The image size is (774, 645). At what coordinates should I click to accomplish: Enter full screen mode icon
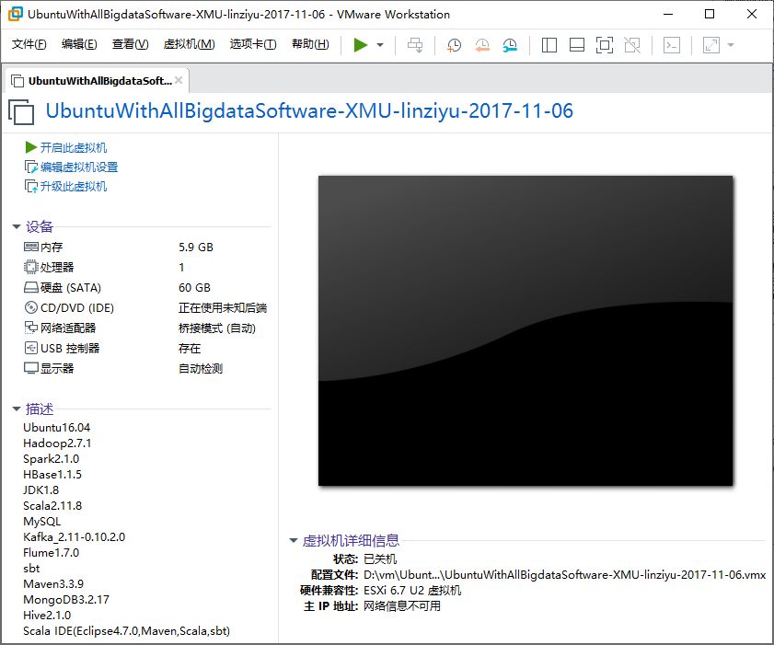605,45
